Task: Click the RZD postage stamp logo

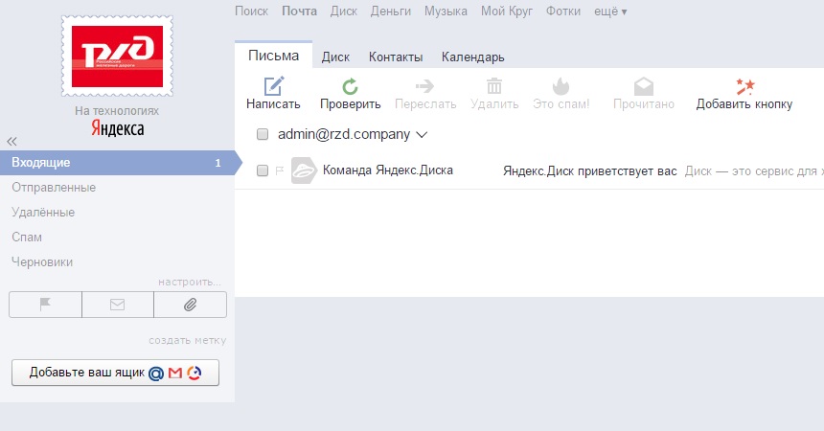Action: (x=118, y=56)
